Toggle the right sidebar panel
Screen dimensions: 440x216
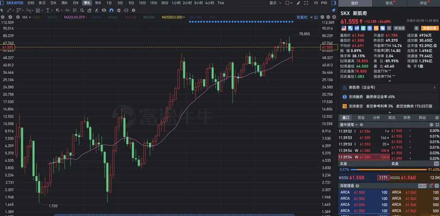(334, 3)
